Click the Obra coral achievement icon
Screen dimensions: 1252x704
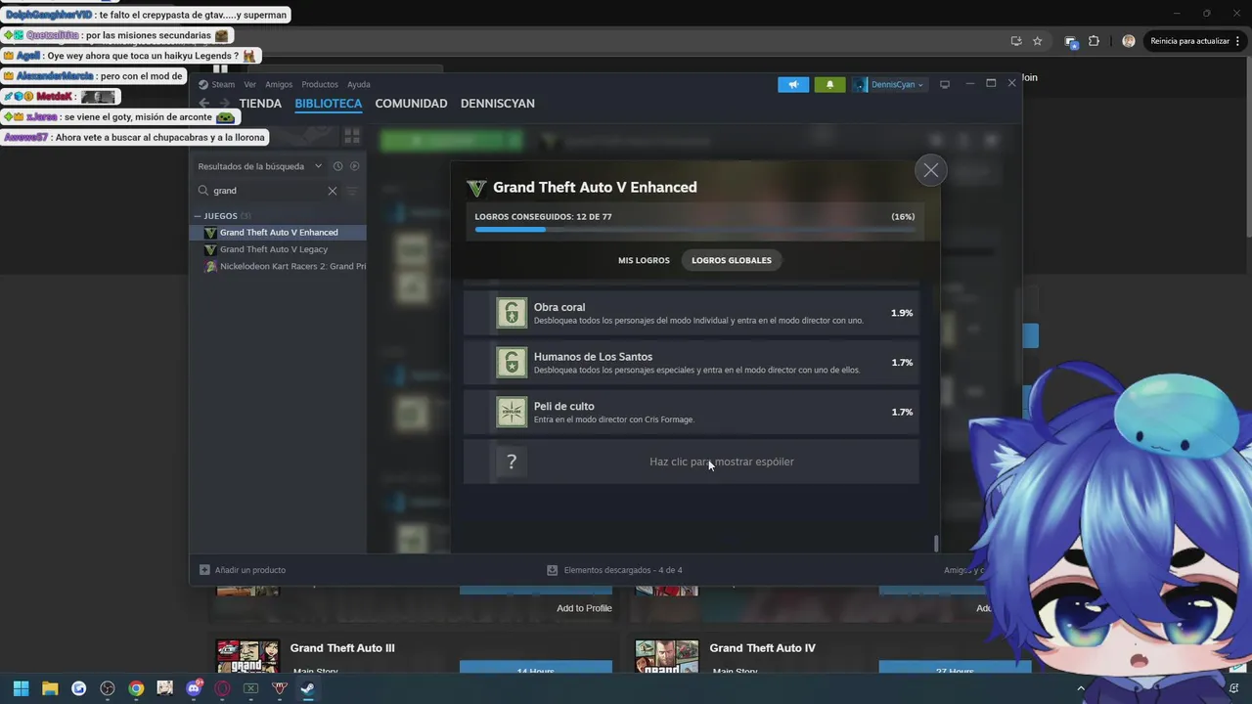pos(512,313)
